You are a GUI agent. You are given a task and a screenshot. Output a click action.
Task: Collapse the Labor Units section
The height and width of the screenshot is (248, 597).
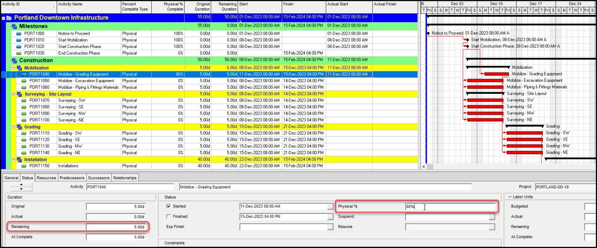click(x=509, y=197)
